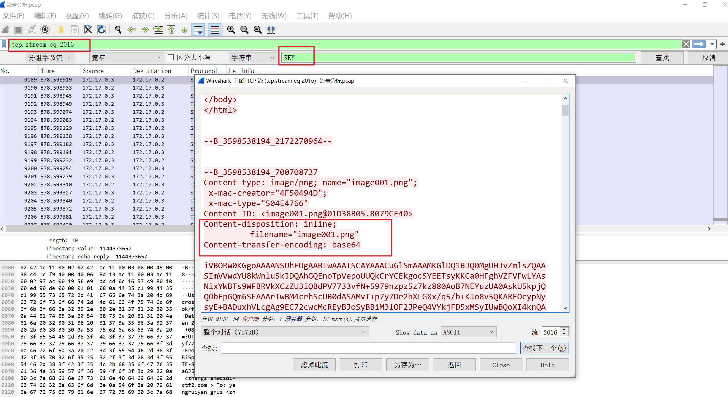Click the find packet magnifier icon
The image size is (728, 397).
pos(118,30)
